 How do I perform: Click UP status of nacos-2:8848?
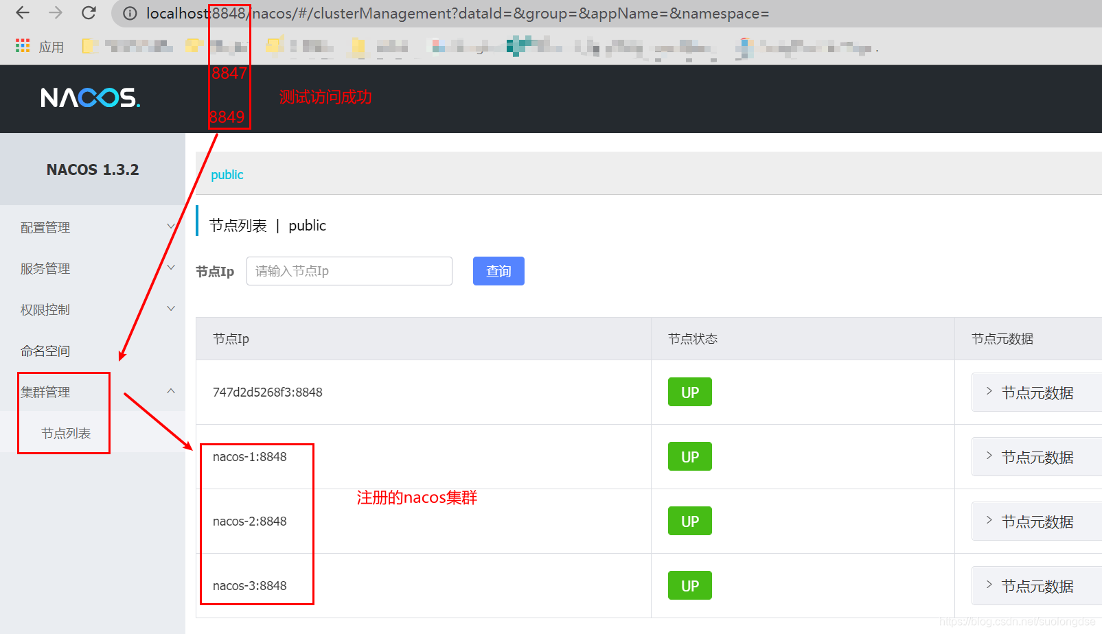tap(689, 521)
